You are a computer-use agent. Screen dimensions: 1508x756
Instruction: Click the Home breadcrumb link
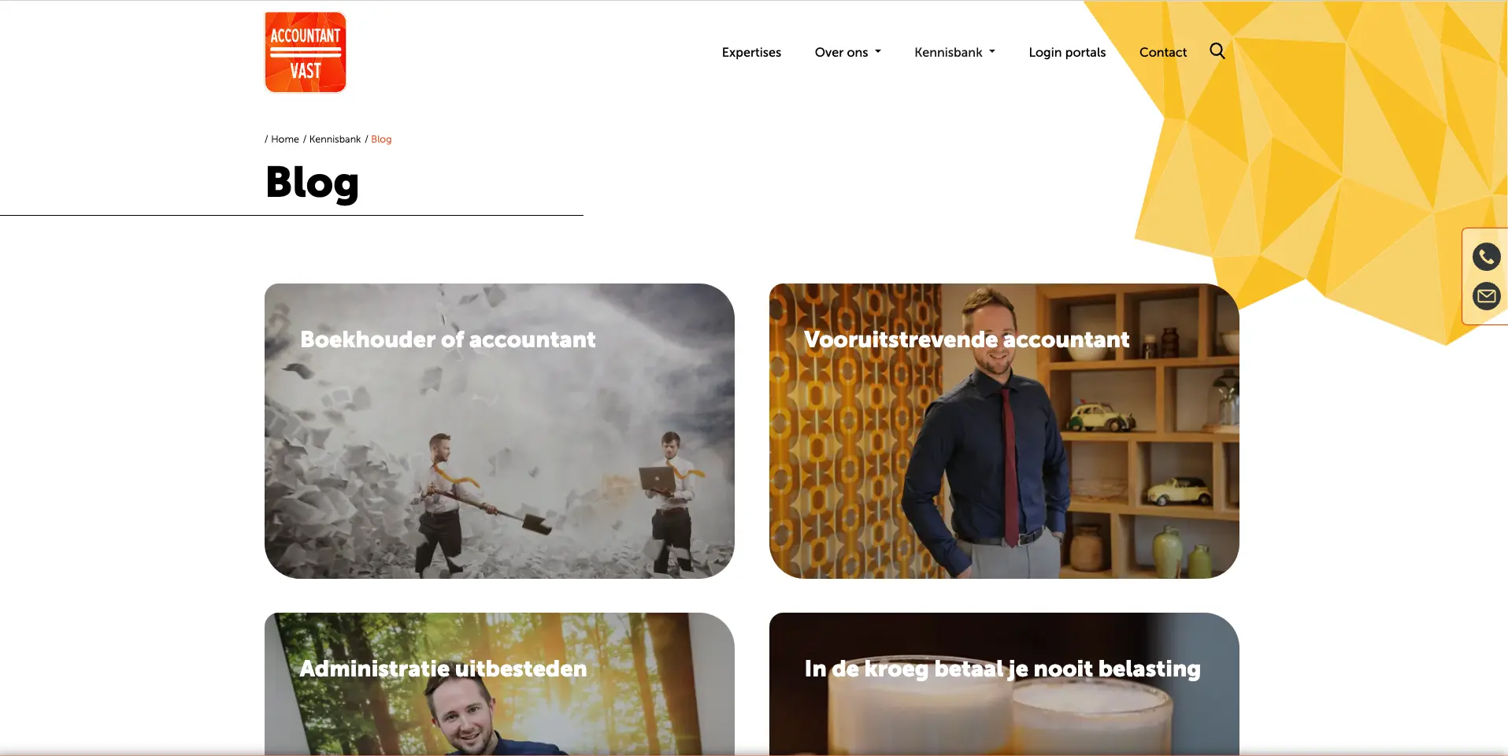click(x=285, y=139)
